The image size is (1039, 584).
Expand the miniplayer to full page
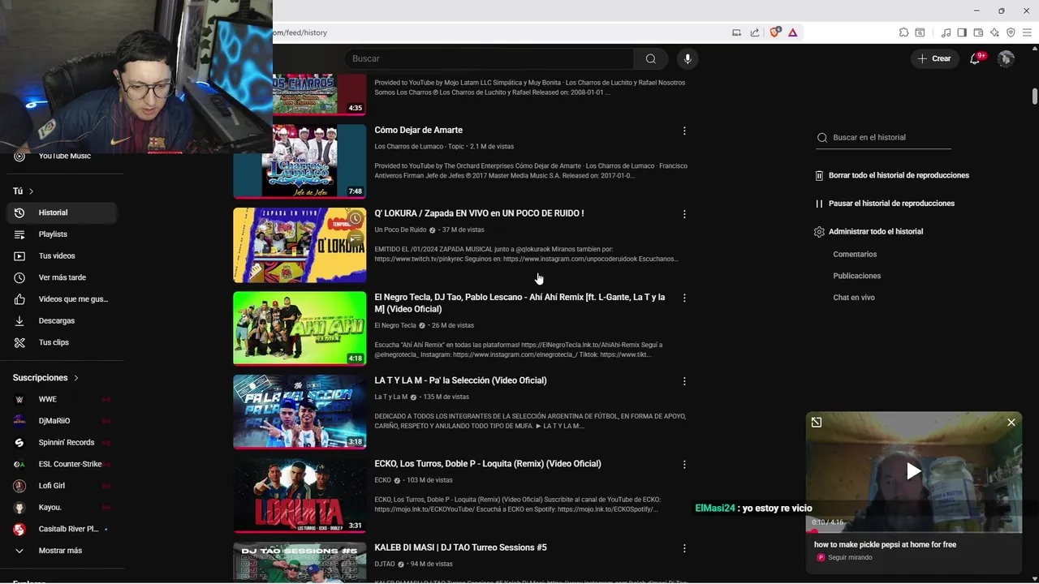point(817,422)
